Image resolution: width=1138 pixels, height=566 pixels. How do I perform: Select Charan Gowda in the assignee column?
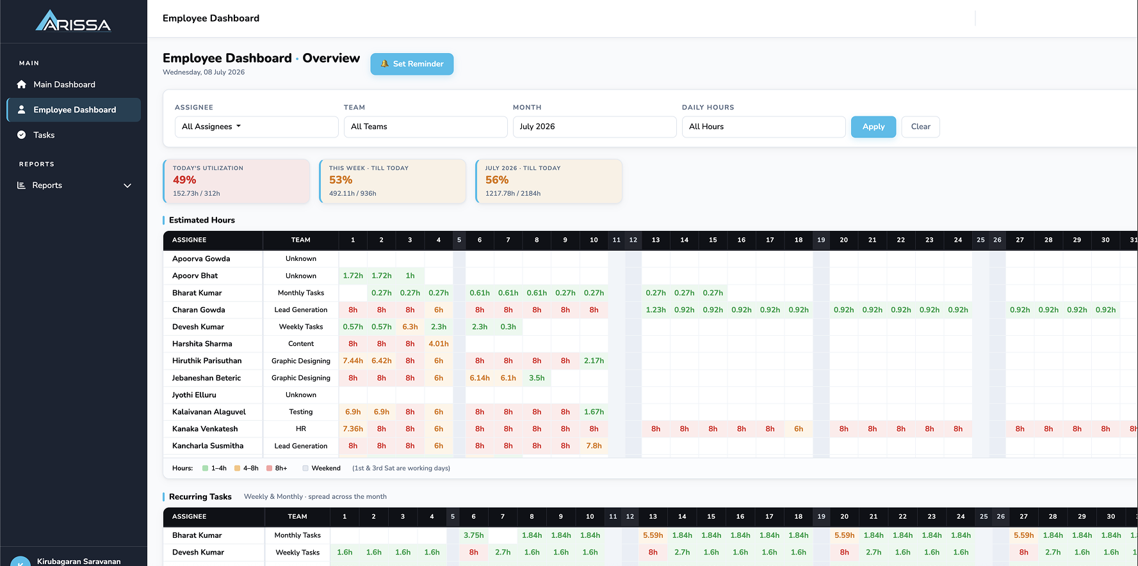coord(199,310)
